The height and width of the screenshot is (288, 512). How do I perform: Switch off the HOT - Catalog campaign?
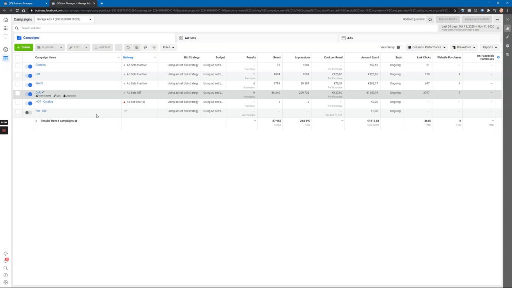pos(28,103)
